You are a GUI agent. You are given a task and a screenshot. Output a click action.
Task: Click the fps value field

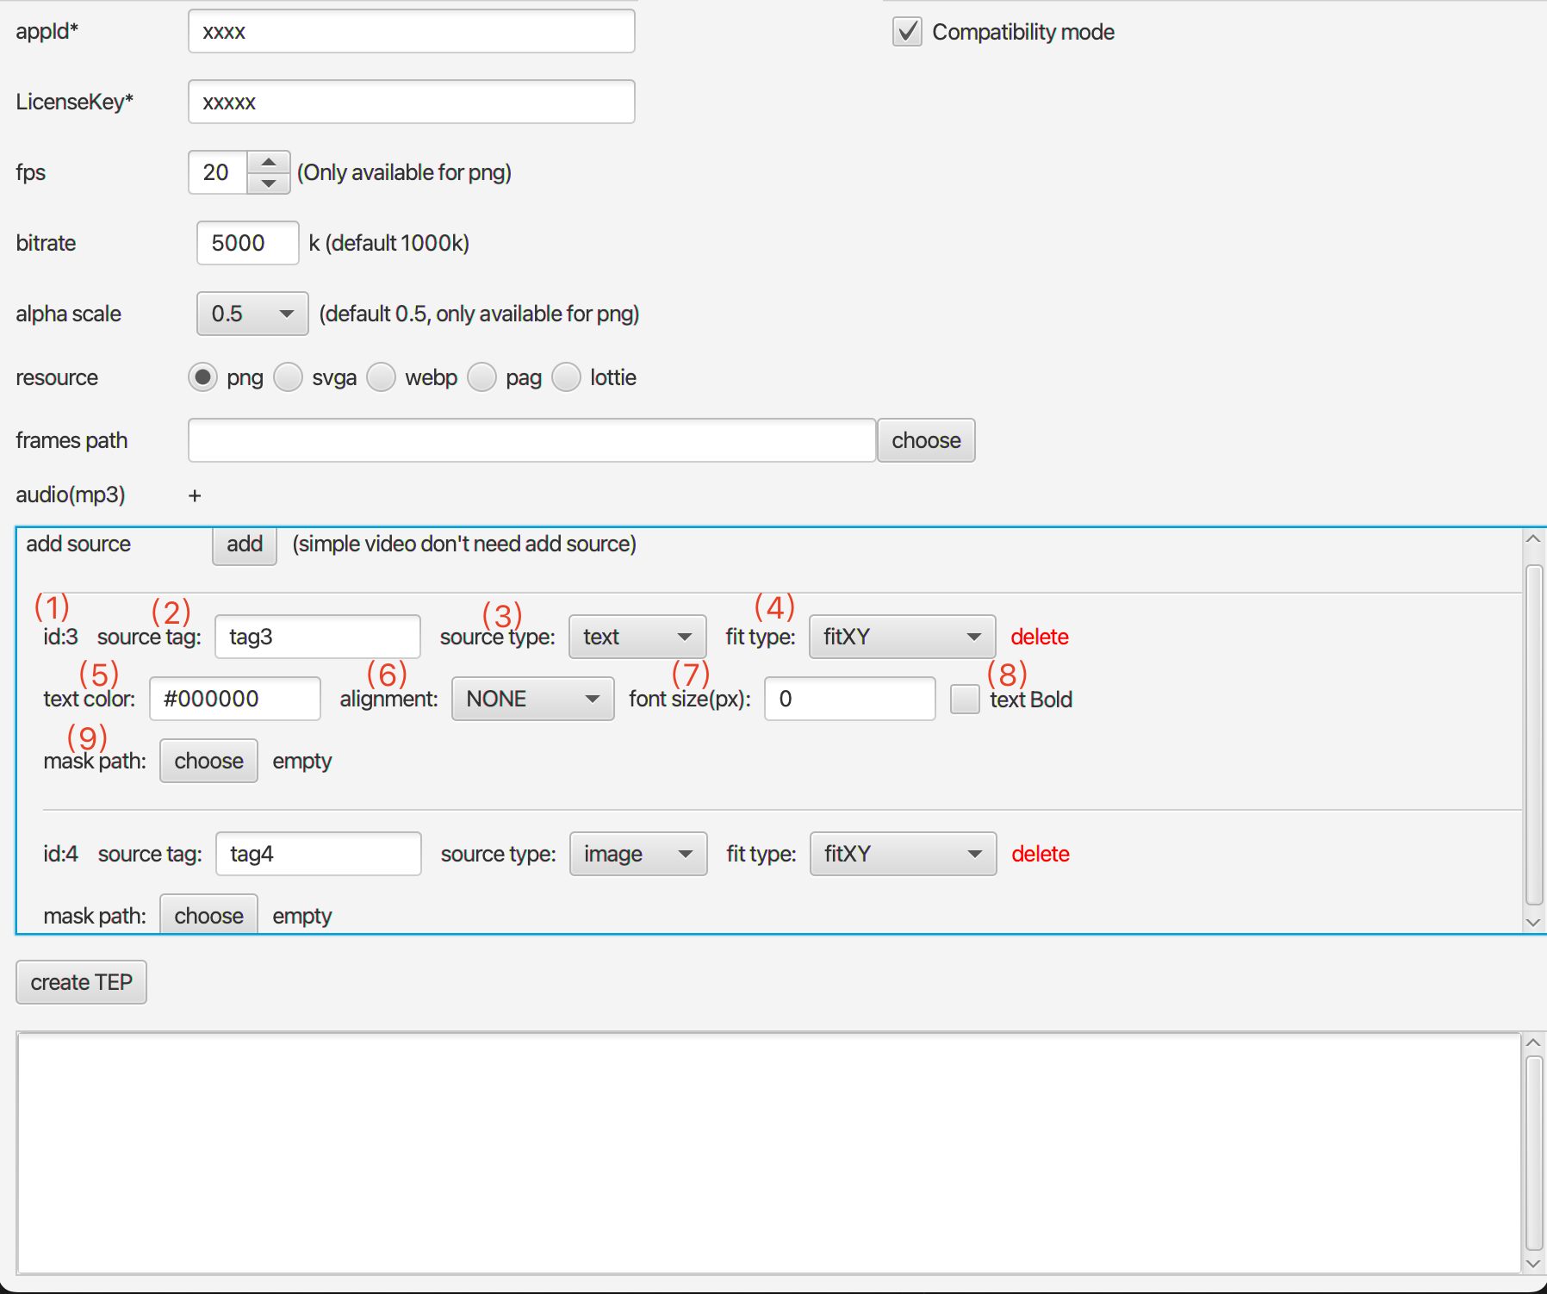218,172
